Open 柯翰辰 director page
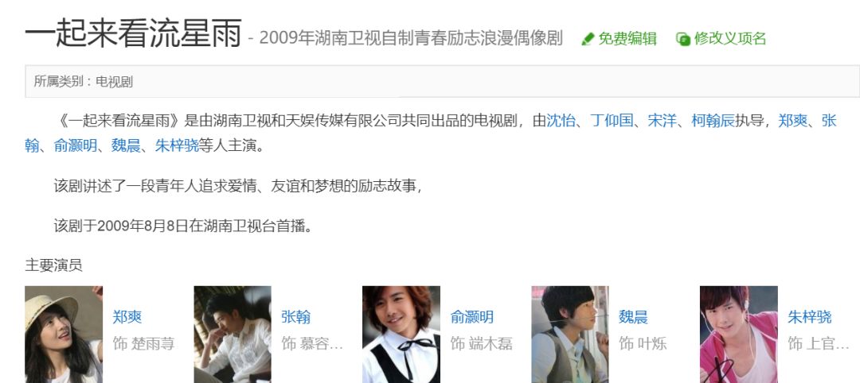Screen dimensions: 860x383 pyautogui.click(x=713, y=120)
